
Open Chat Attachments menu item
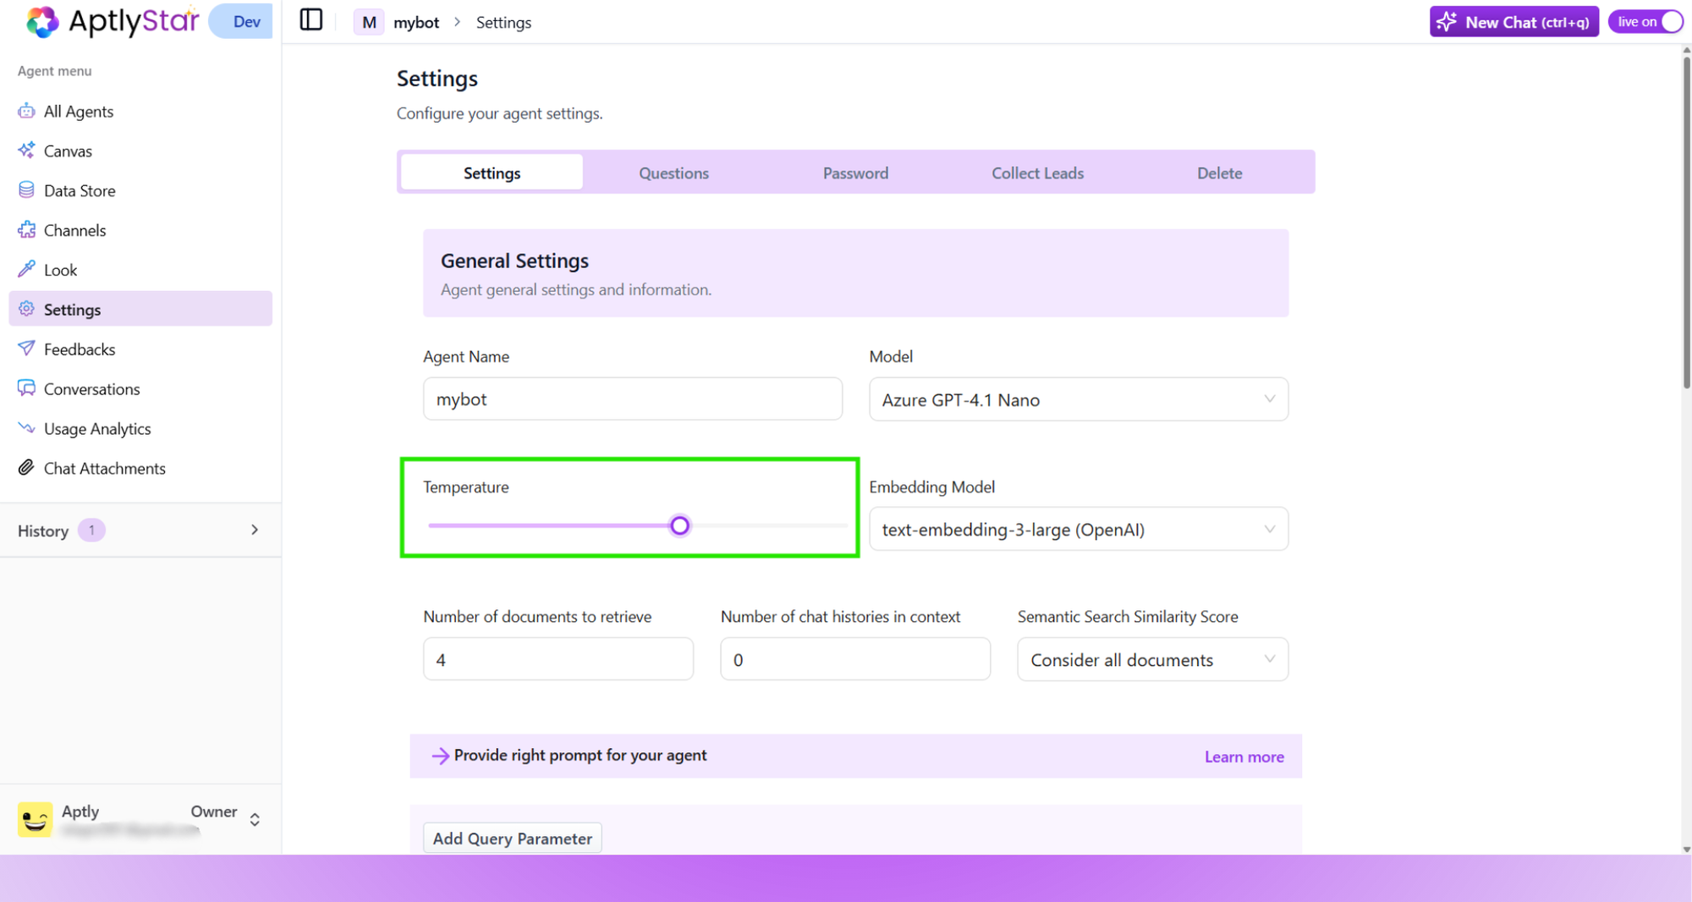(140, 468)
